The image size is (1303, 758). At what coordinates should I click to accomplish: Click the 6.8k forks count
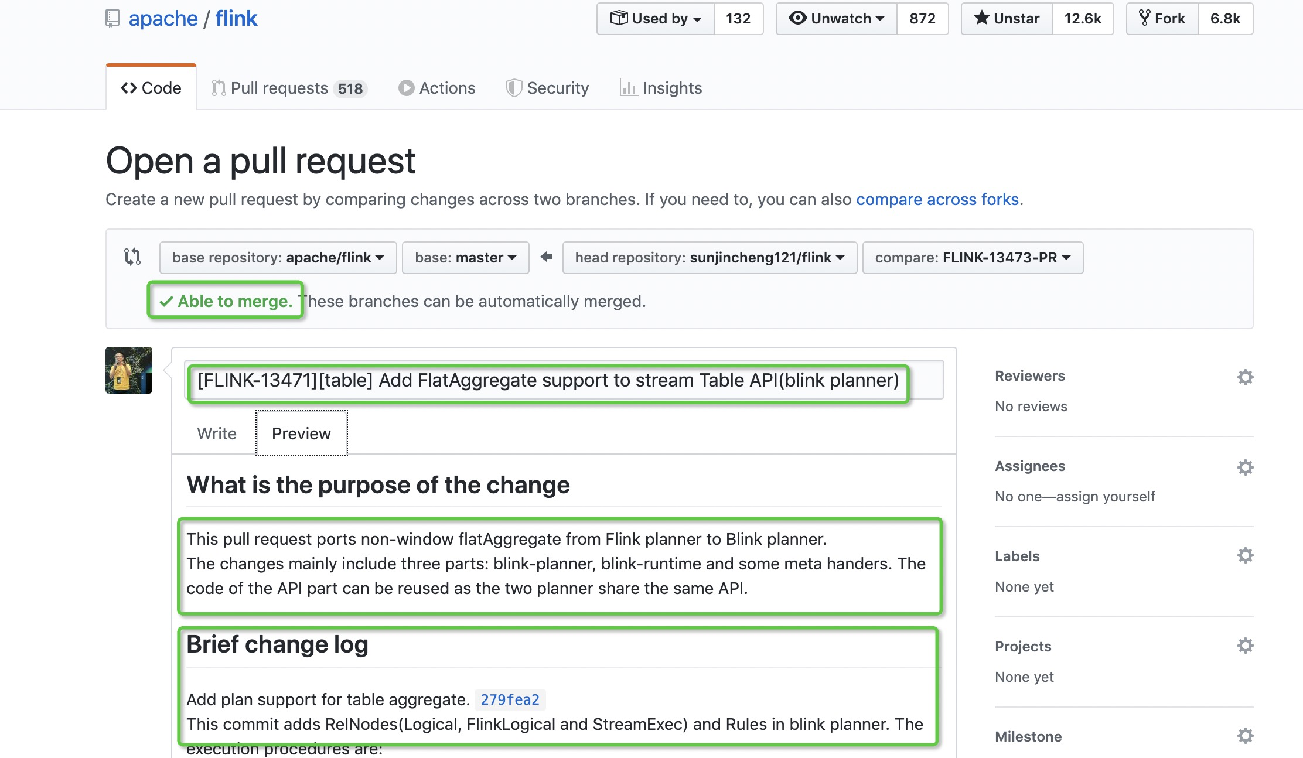[x=1225, y=19]
